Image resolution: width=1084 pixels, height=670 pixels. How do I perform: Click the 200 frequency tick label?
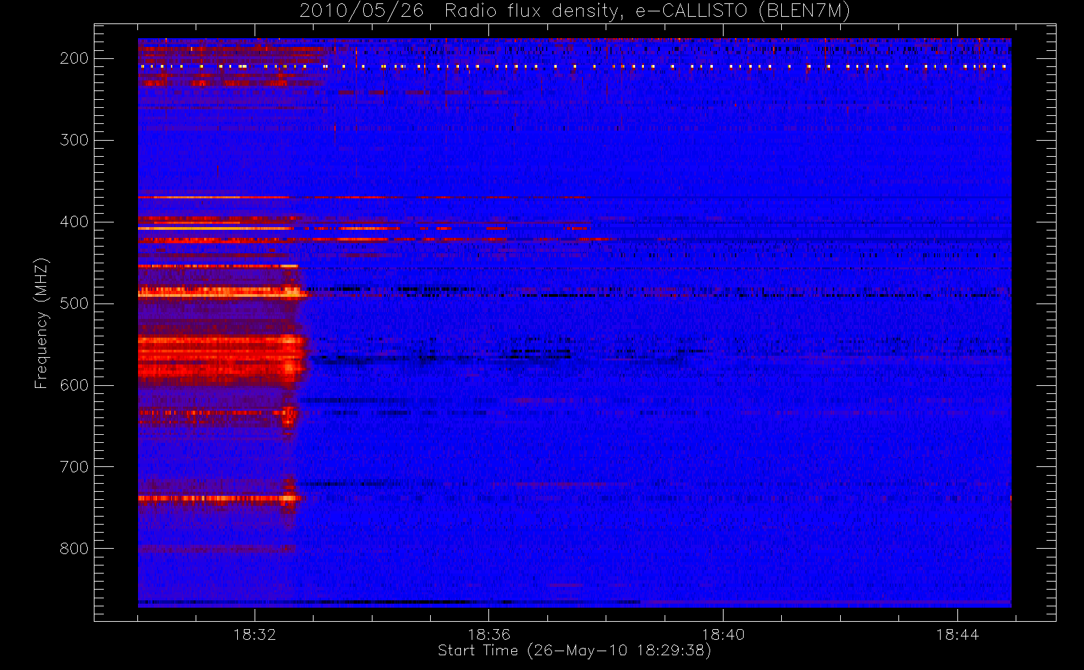74,58
